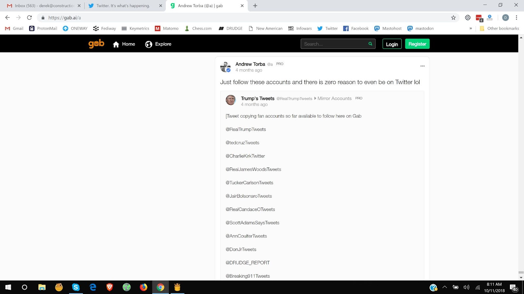Click the green Register button
This screenshot has height=294, width=524.
pos(417,44)
